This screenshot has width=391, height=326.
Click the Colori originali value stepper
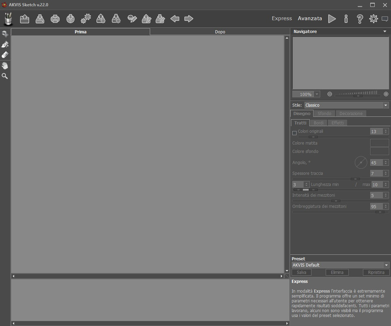386,131
